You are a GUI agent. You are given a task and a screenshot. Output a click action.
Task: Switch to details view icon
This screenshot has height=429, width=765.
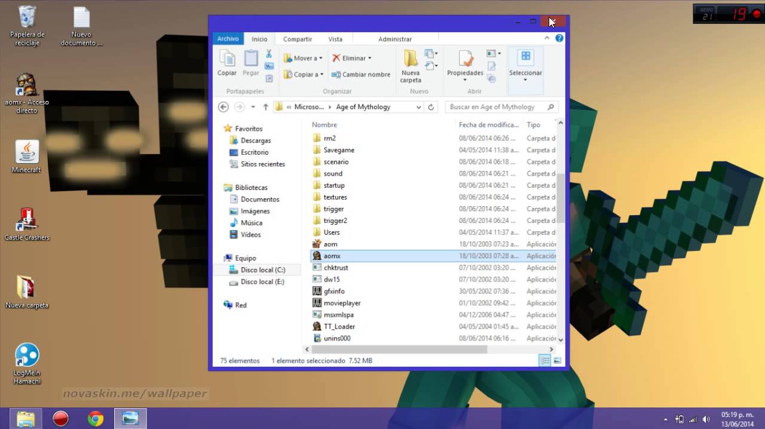544,361
